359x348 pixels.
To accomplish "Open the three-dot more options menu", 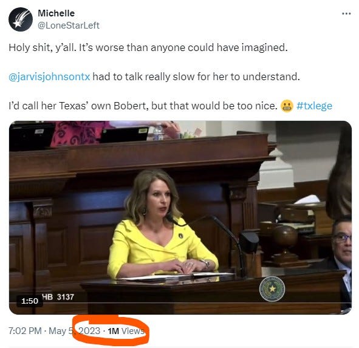I will [x=346, y=14].
